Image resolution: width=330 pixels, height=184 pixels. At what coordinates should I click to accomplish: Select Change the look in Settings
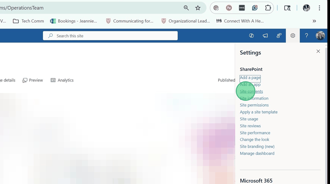pyautogui.click(x=254, y=139)
